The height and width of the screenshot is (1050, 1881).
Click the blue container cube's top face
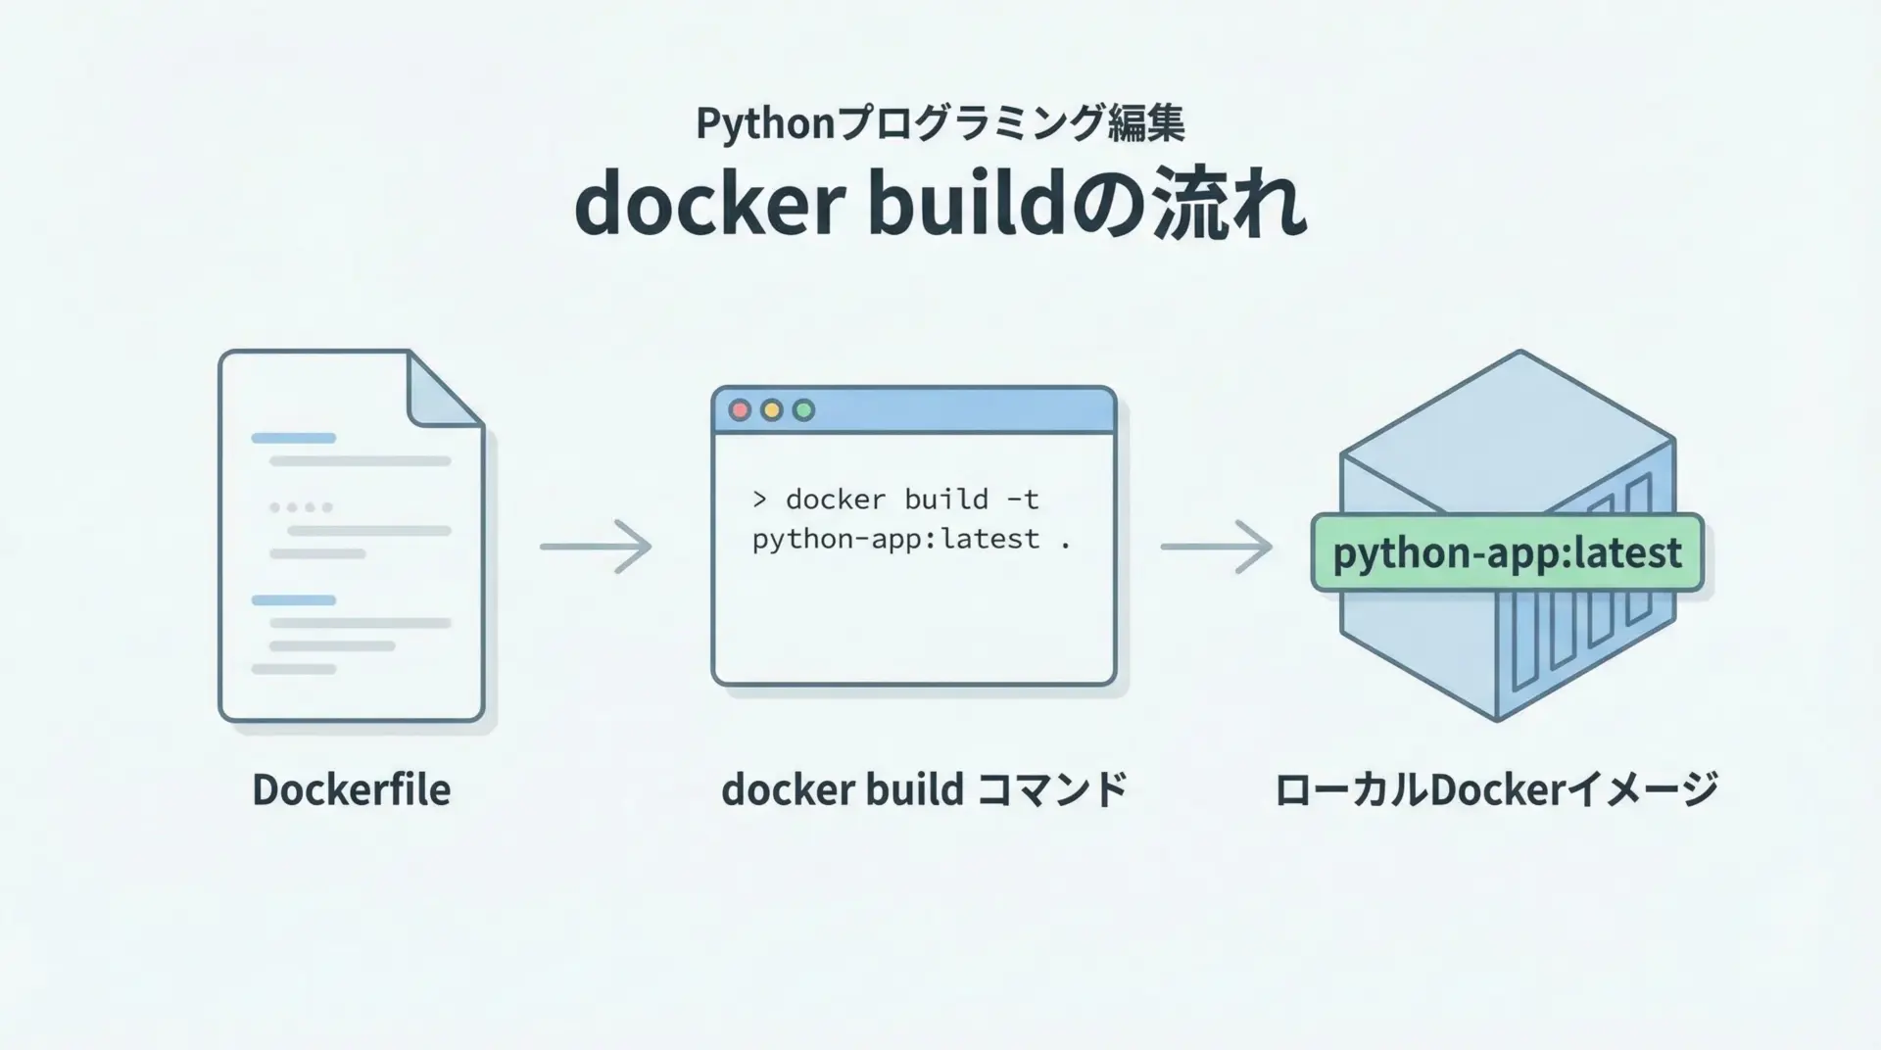1507,429
